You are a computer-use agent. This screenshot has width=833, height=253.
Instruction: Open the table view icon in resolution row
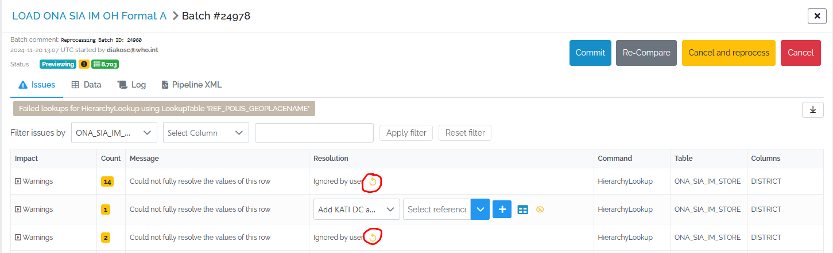tap(522, 209)
